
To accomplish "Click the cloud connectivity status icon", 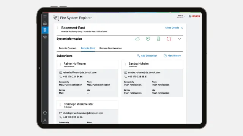I will (x=137, y=39).
